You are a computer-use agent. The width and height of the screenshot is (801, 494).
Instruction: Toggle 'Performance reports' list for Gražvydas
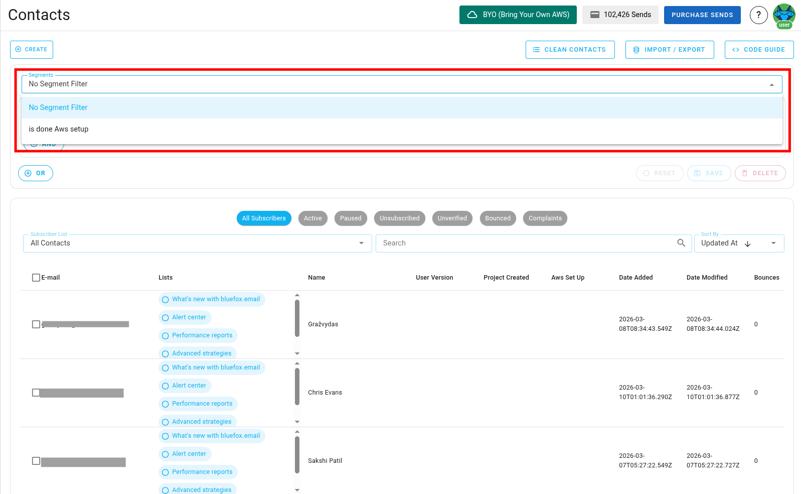(x=198, y=335)
